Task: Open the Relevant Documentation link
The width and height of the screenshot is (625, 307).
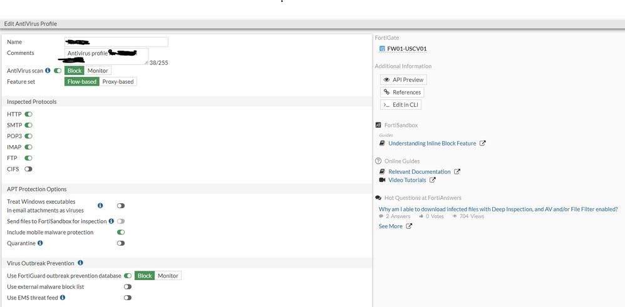Action: click(419, 171)
